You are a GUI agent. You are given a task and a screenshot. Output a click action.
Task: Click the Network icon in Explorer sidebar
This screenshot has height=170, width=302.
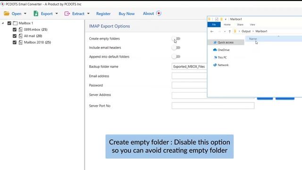(215, 65)
